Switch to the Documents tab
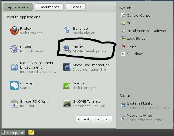This screenshot has width=174, height=136. coord(49,7)
